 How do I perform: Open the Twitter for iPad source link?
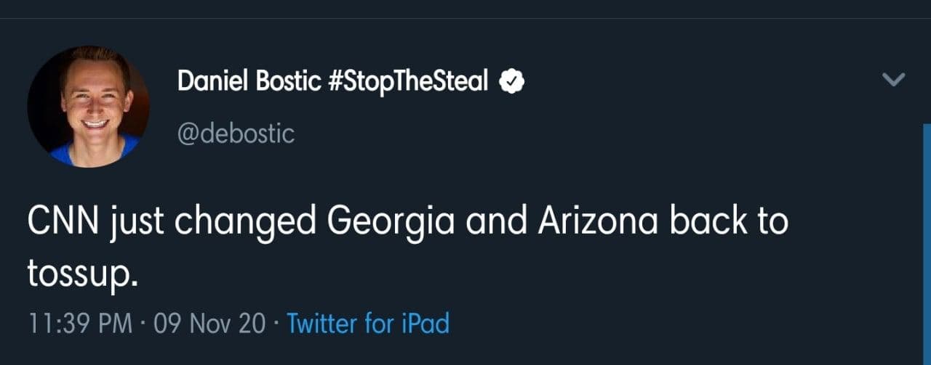click(x=368, y=323)
